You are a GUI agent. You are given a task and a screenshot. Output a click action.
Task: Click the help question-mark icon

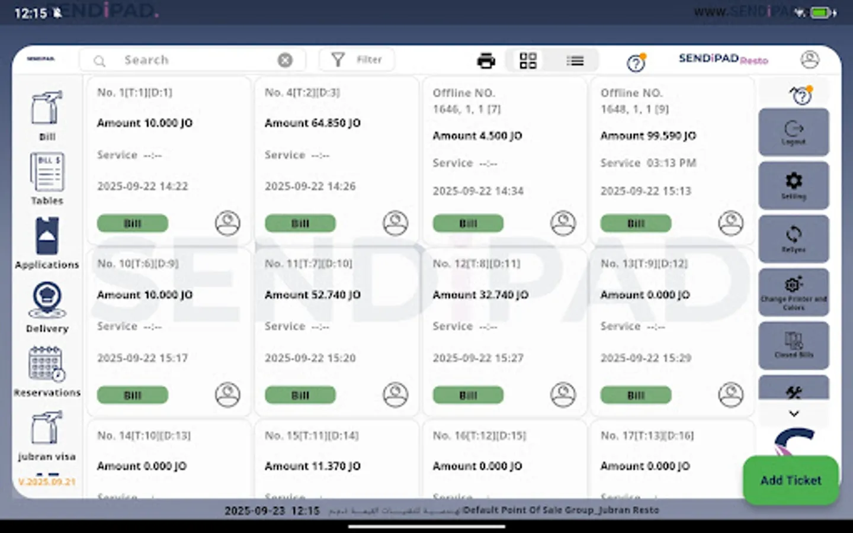click(x=636, y=62)
